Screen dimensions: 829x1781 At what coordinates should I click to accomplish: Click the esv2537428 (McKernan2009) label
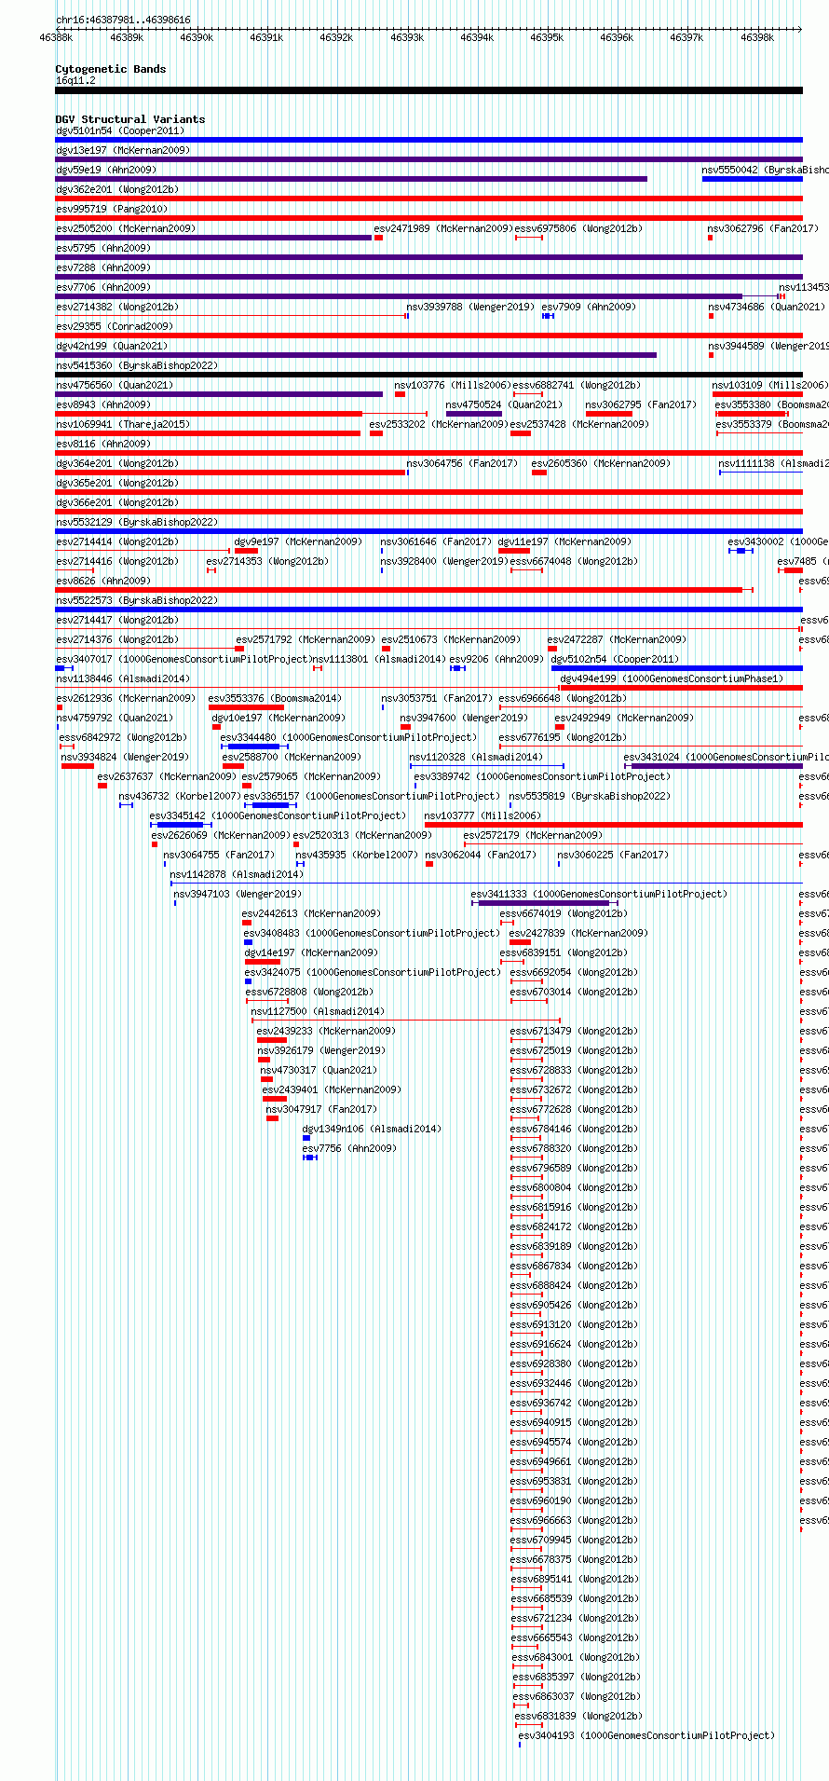(580, 424)
